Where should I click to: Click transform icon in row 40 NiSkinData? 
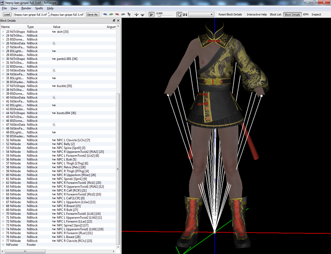[54, 97]
